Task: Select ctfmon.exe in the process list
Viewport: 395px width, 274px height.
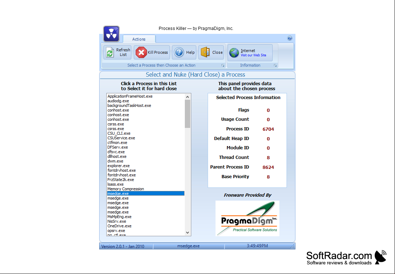Action: click(146, 143)
